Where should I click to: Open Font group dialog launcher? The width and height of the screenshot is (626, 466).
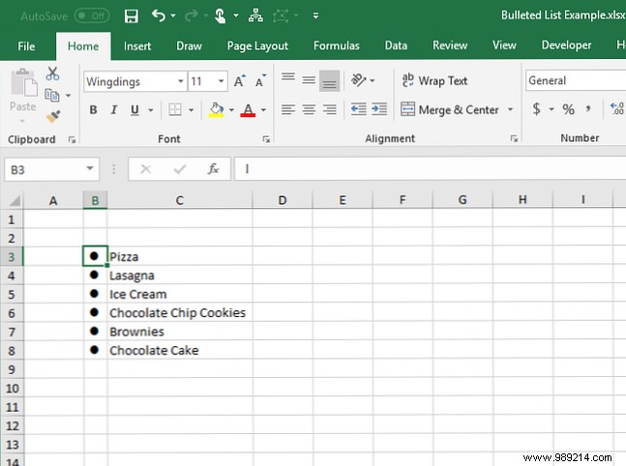pos(266,139)
